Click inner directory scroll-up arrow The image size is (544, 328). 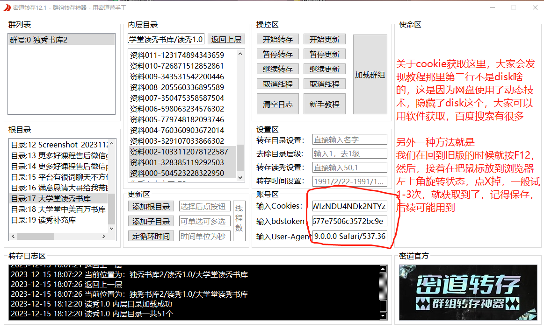pyautogui.click(x=240, y=54)
